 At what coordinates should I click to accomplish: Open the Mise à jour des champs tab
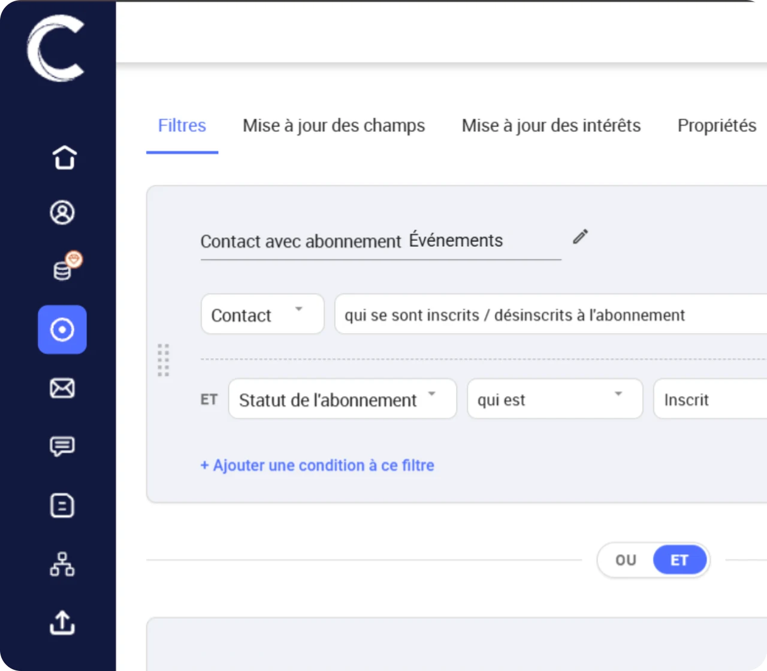tap(334, 126)
